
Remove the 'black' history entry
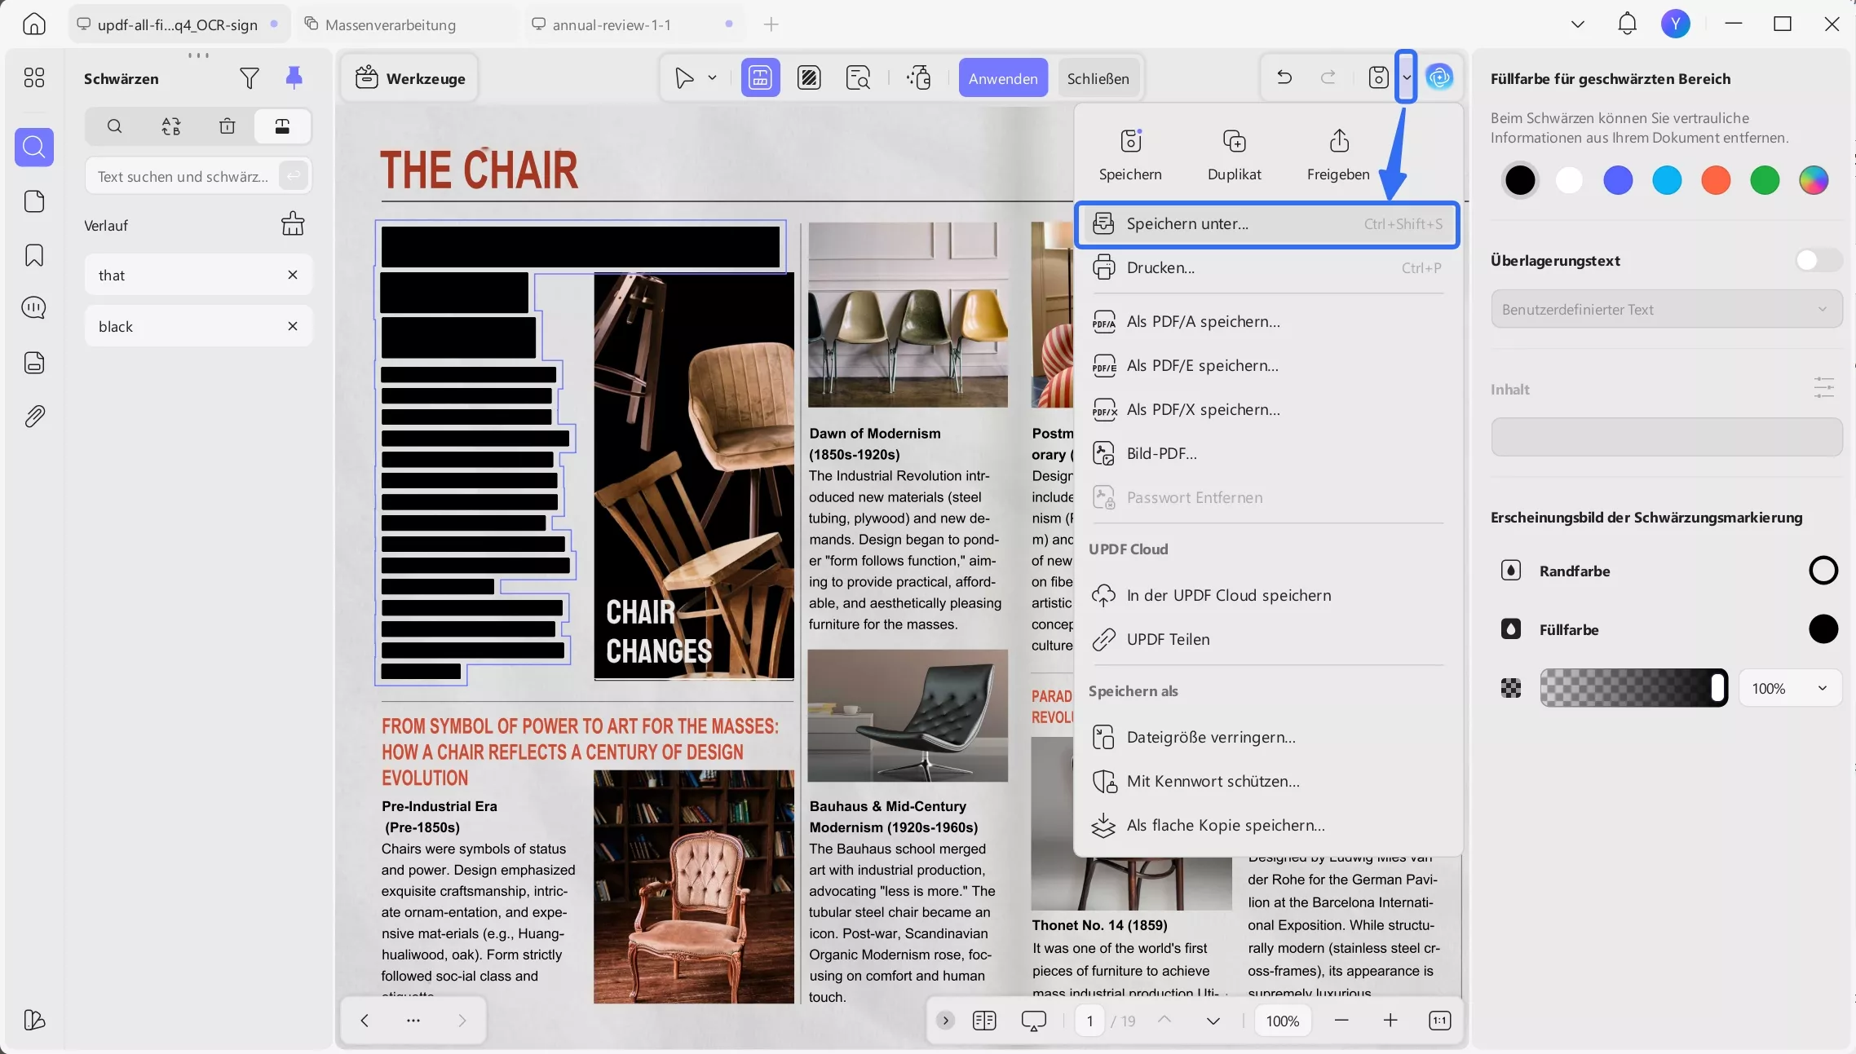(x=293, y=326)
